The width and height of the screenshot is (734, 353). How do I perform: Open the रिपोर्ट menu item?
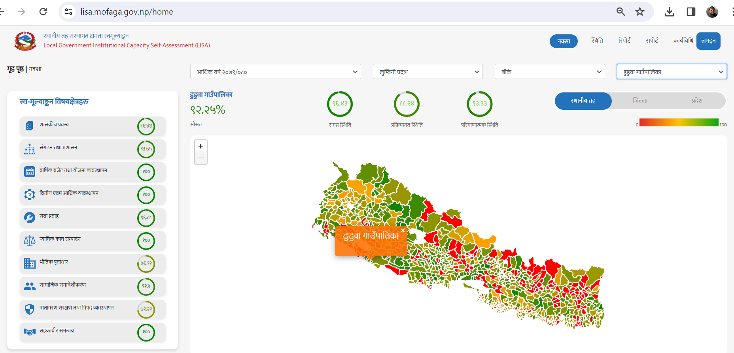(624, 41)
